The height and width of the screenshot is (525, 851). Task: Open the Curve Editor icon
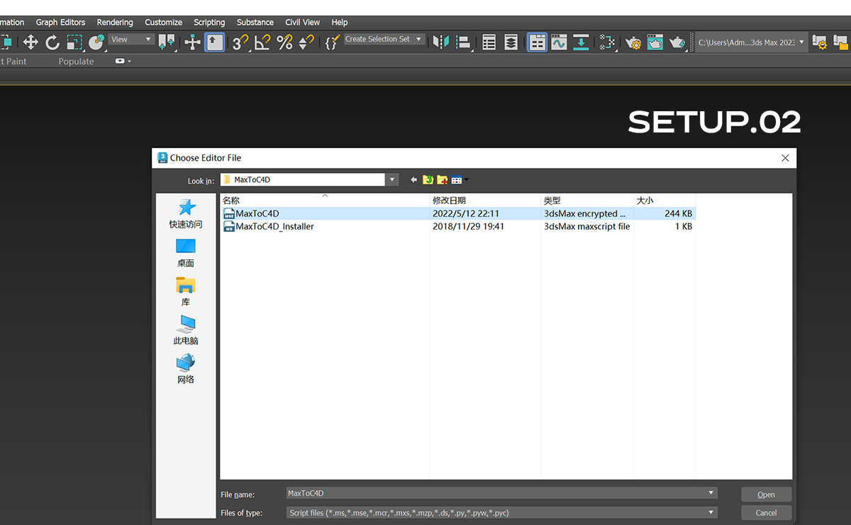tap(559, 43)
